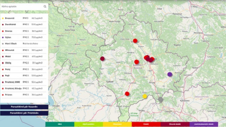Viewport: 226px width, 127px height.
Task: Click the forecast for Kosovën button
Action: tap(24, 107)
